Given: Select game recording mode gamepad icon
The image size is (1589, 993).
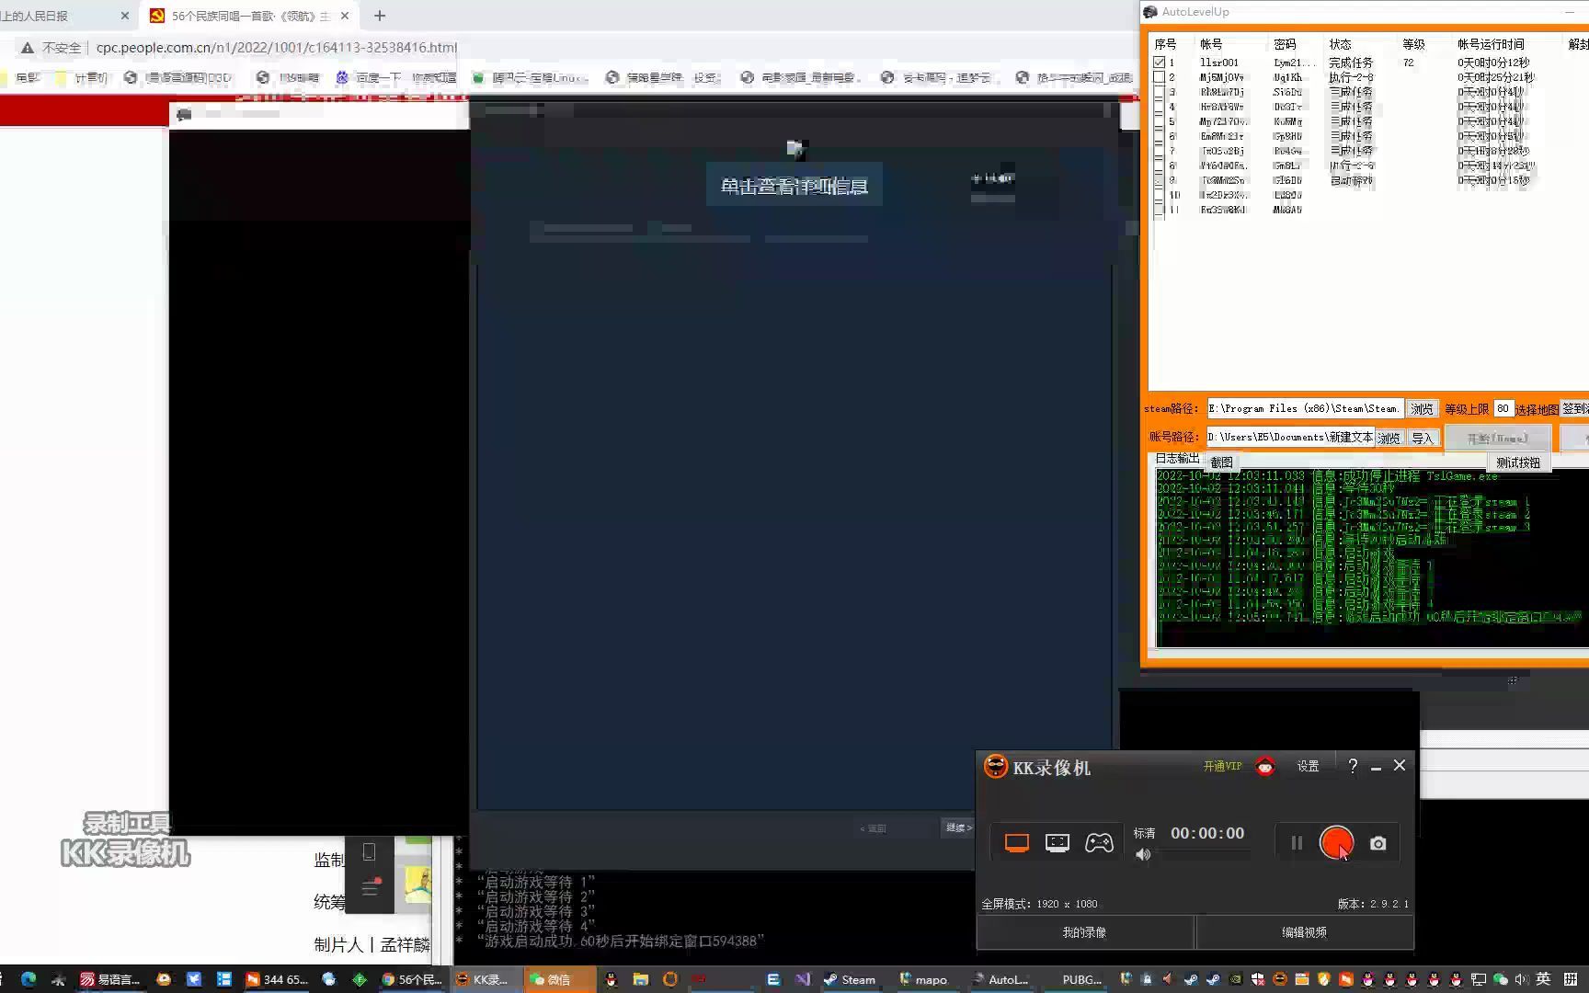Looking at the screenshot, I should tap(1099, 842).
